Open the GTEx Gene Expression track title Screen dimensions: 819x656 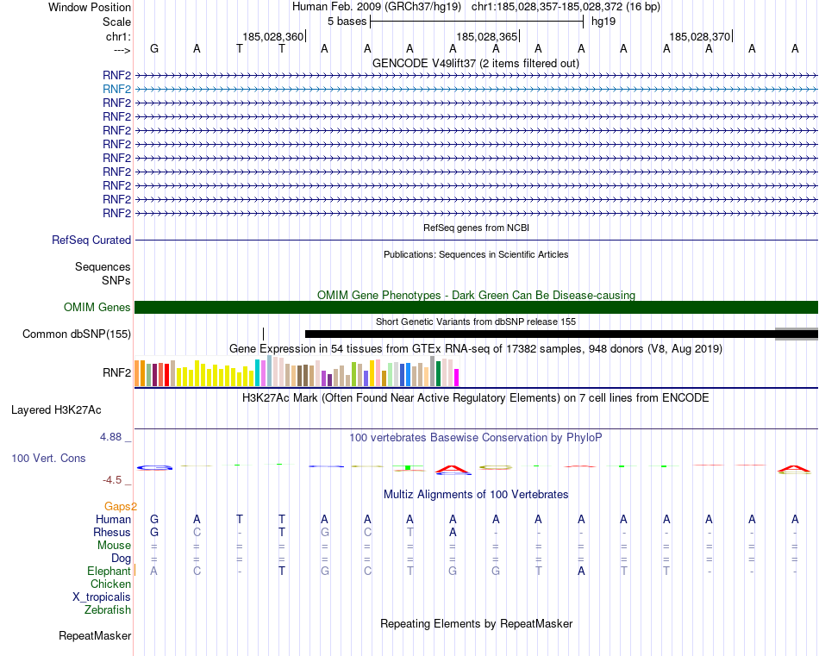(476, 349)
